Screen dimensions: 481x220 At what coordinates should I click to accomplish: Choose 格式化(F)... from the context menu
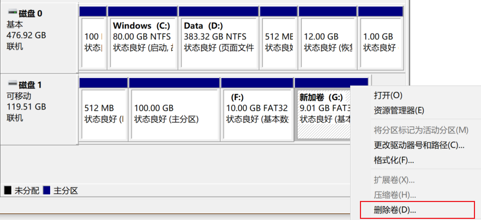click(394, 161)
